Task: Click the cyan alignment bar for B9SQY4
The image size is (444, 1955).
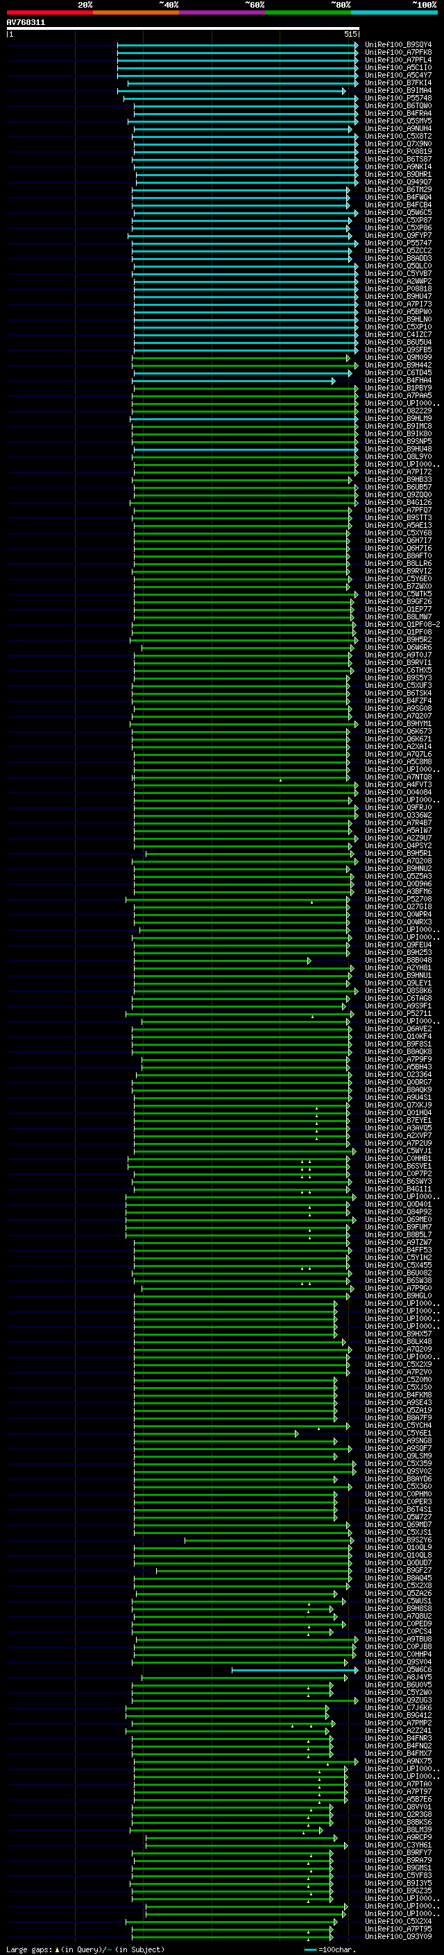Action: click(x=237, y=45)
